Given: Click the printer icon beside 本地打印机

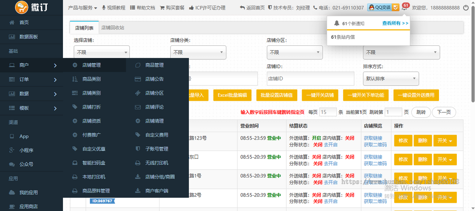Looking at the screenshot, I should (x=75, y=177).
